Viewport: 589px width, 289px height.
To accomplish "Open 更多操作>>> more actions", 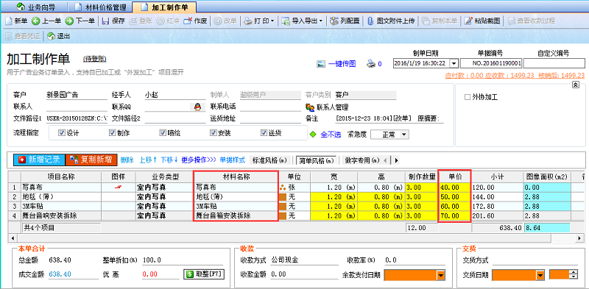I will (199, 160).
